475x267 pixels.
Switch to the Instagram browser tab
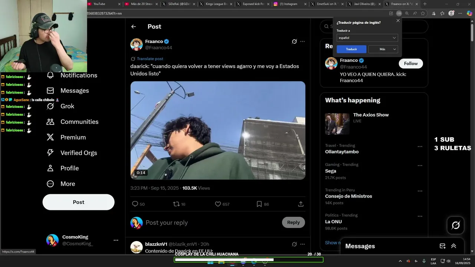[x=290, y=4]
